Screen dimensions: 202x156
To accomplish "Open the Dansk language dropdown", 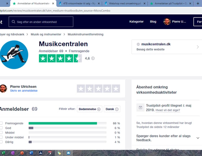I will click(112, 109).
